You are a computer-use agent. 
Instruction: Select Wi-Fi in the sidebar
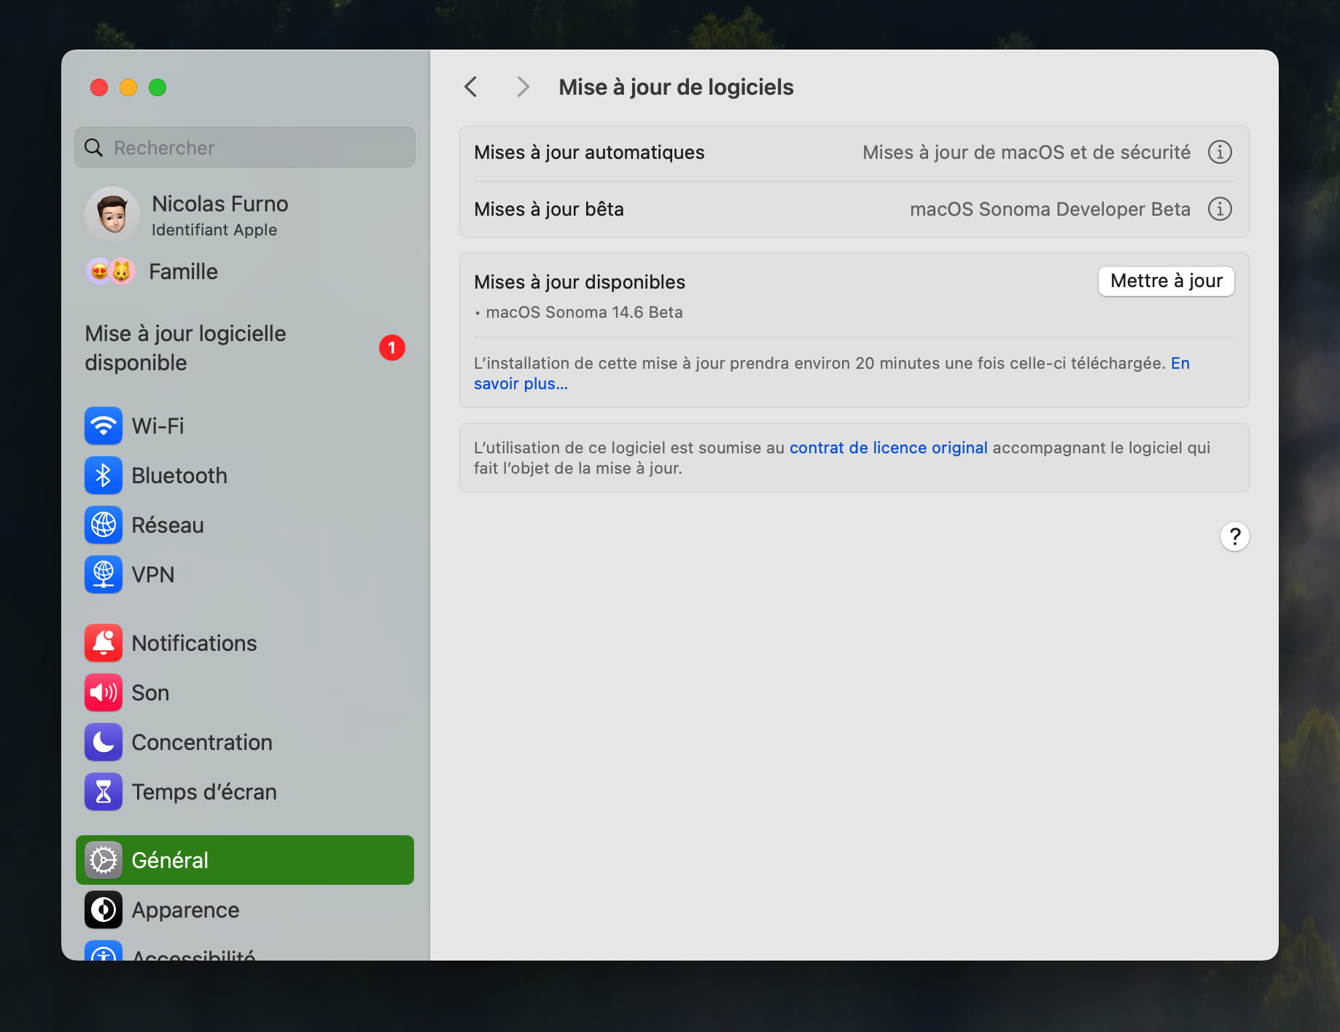tap(245, 426)
